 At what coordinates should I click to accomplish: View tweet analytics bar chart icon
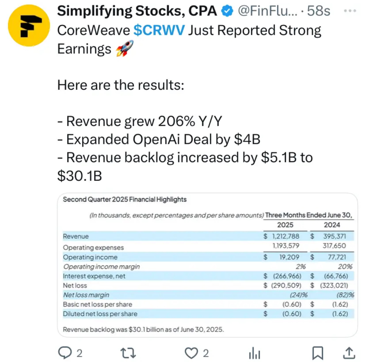tap(255, 353)
